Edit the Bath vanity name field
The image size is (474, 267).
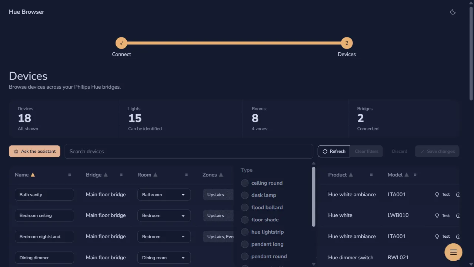pyautogui.click(x=44, y=195)
